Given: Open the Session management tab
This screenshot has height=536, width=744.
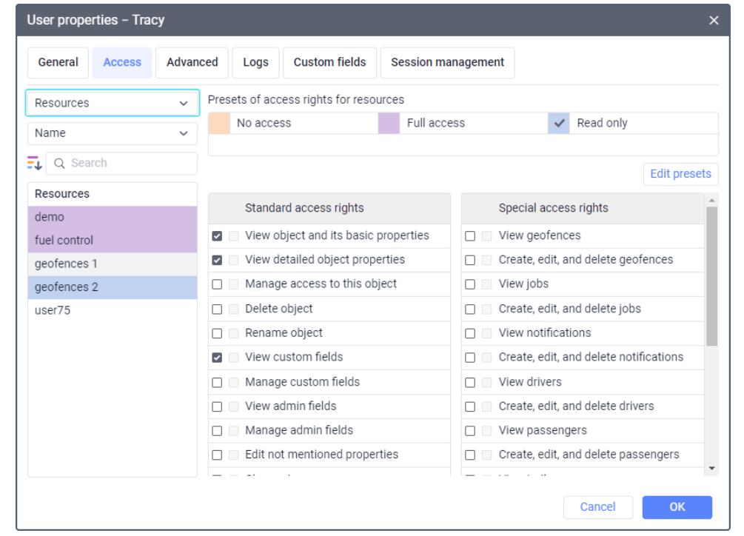Looking at the screenshot, I should (447, 63).
